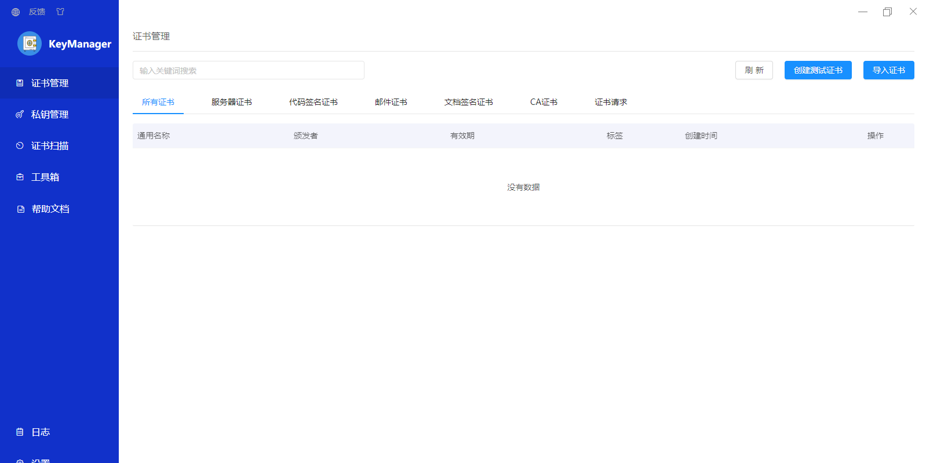The height and width of the screenshot is (463, 926).
Task: Switch to the 邮件证书 tab
Action: point(391,102)
